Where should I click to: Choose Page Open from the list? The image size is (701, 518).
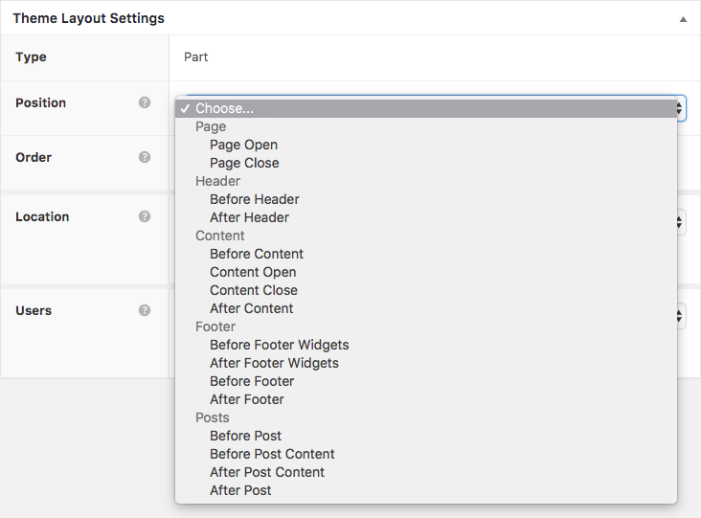(243, 145)
